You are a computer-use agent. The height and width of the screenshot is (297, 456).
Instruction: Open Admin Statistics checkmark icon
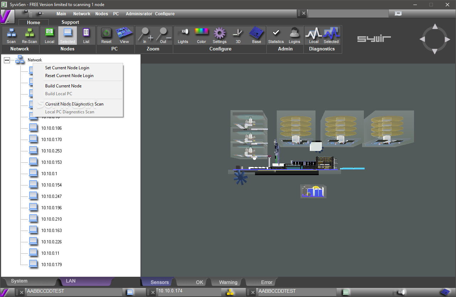coord(276,36)
